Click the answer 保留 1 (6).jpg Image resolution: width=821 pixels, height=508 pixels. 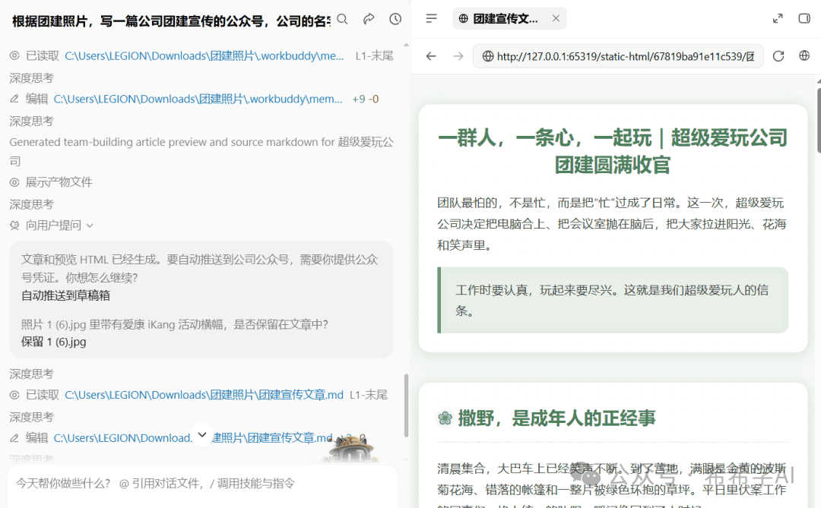[x=53, y=342]
